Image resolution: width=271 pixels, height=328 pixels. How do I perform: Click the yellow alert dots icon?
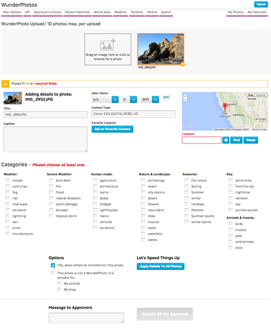click(x=5, y=84)
